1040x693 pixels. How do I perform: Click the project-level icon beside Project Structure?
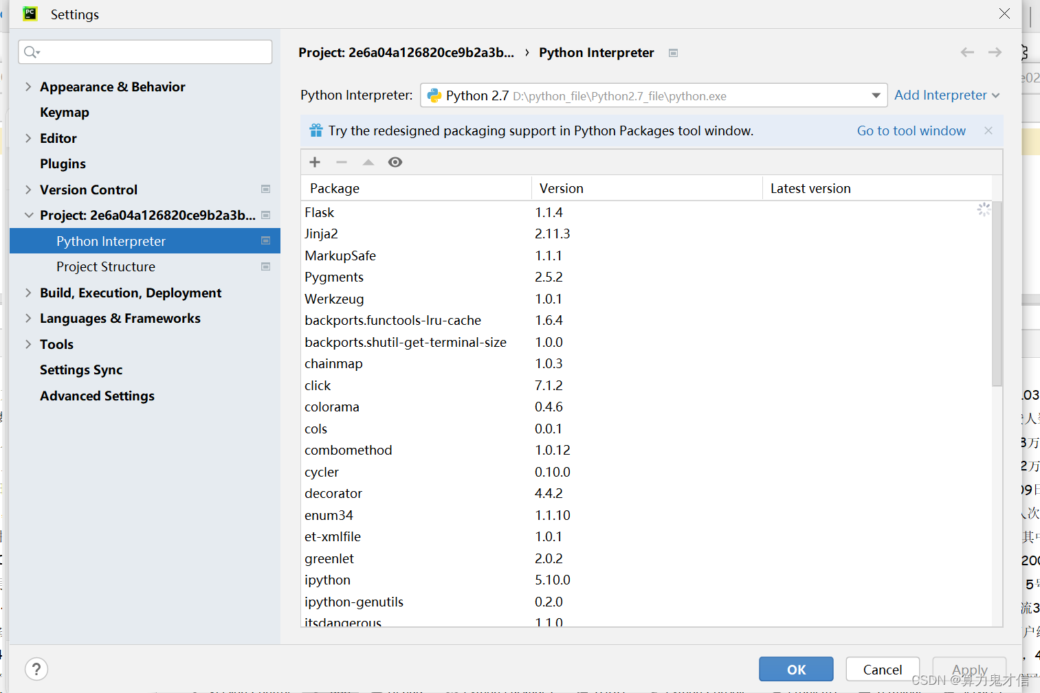266,266
